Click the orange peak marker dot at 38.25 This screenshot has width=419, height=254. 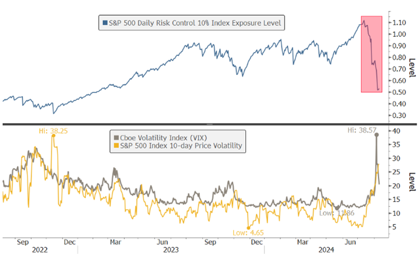pyautogui.click(x=53, y=135)
